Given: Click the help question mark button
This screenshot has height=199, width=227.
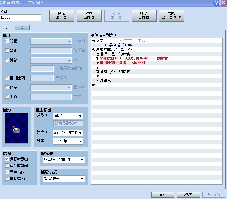Looking at the screenshot, I should (216, 3).
